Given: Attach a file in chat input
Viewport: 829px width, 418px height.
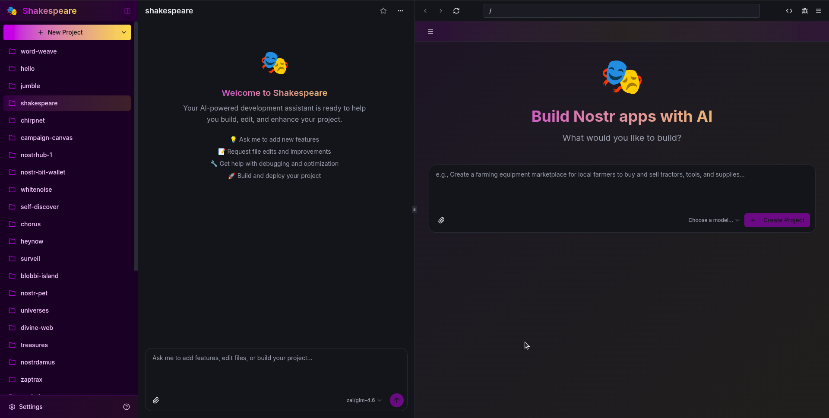Looking at the screenshot, I should (x=156, y=400).
